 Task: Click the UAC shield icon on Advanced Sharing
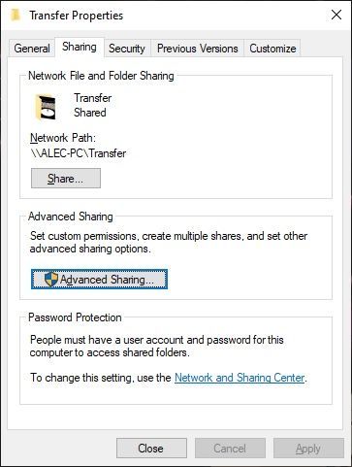(51, 280)
